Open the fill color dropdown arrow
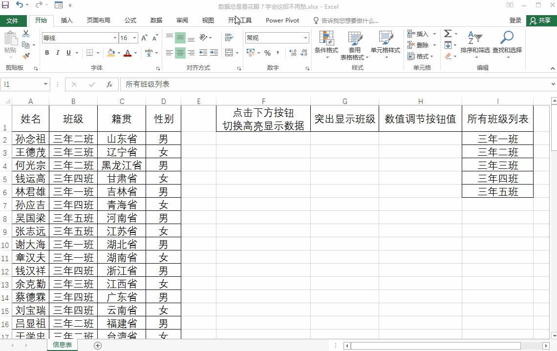 tap(119, 53)
